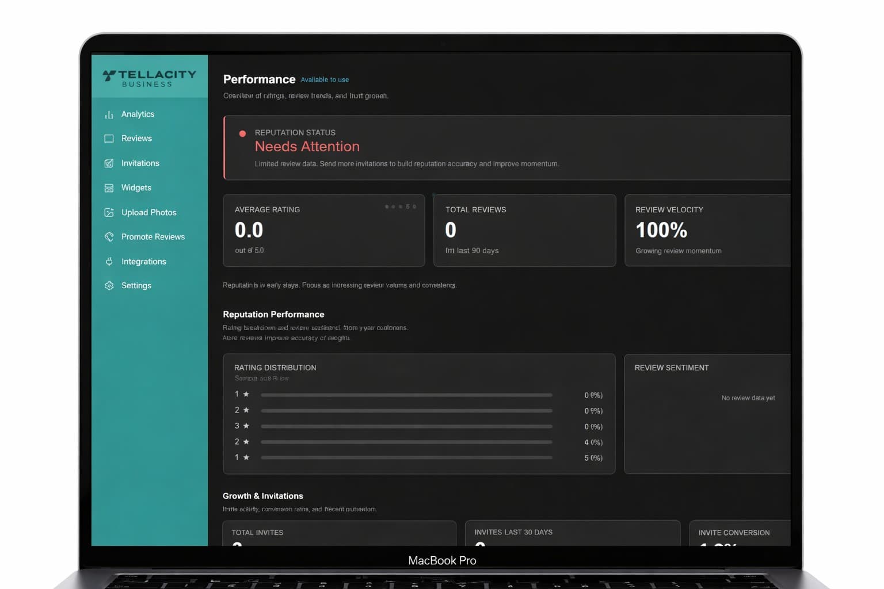Click the 'Reputation Performance' section heading

(x=273, y=315)
